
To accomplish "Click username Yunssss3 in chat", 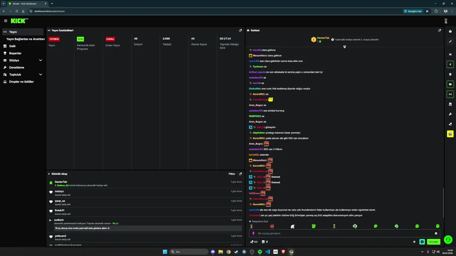I will pyautogui.click(x=255, y=215).
